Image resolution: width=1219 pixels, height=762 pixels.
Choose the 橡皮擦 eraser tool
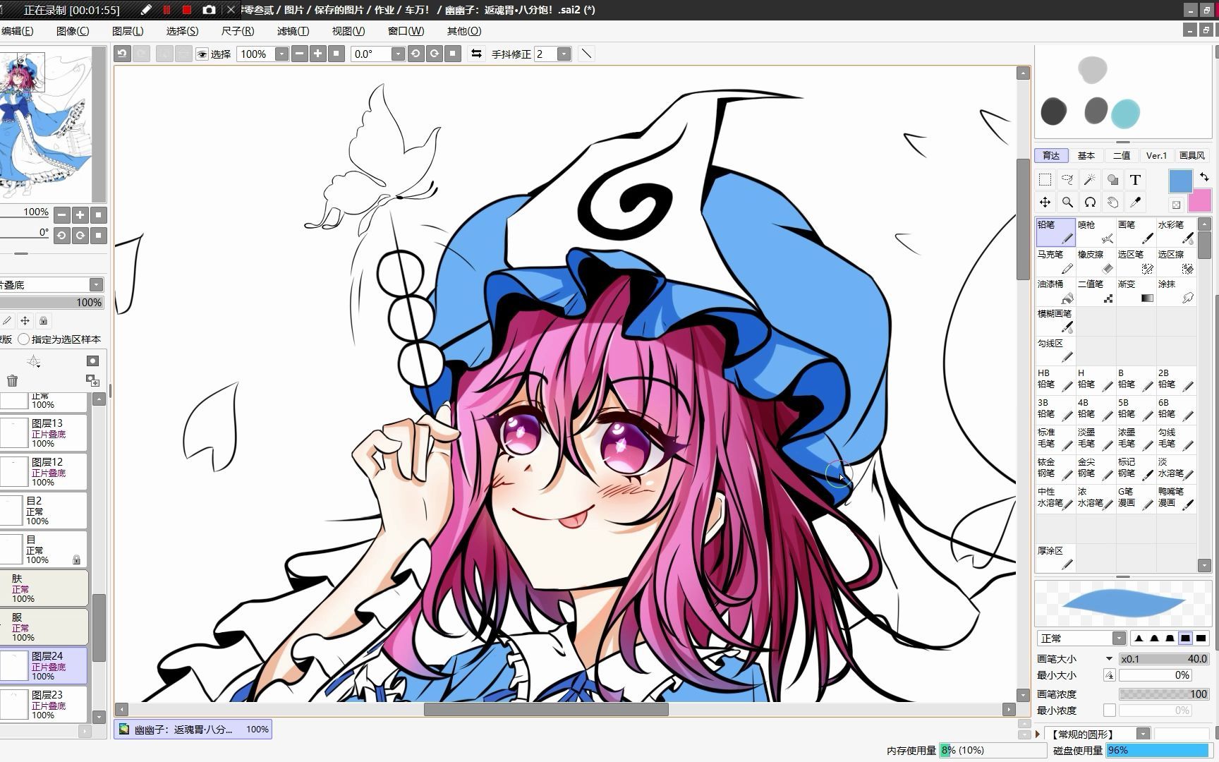1096,262
